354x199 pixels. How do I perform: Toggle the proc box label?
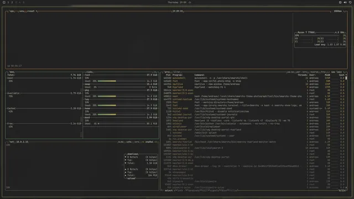tap(167, 72)
